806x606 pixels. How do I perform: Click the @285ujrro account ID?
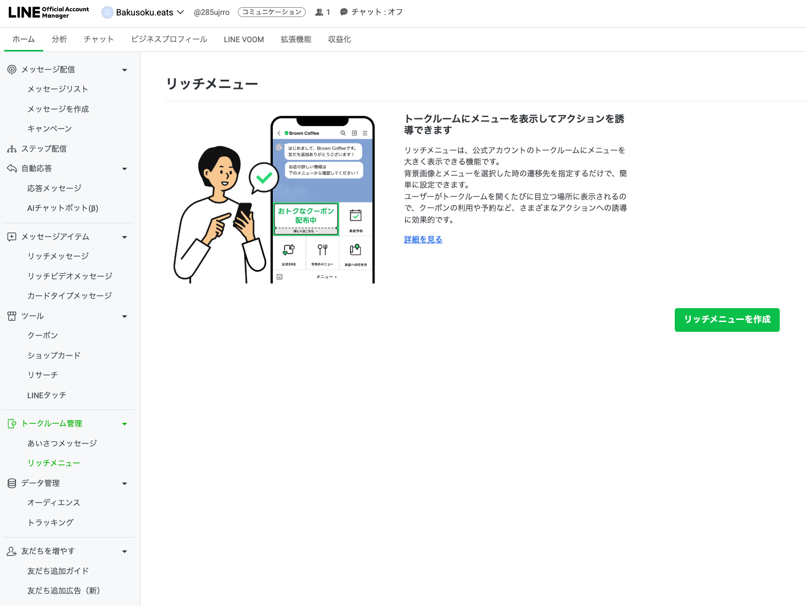tap(212, 12)
